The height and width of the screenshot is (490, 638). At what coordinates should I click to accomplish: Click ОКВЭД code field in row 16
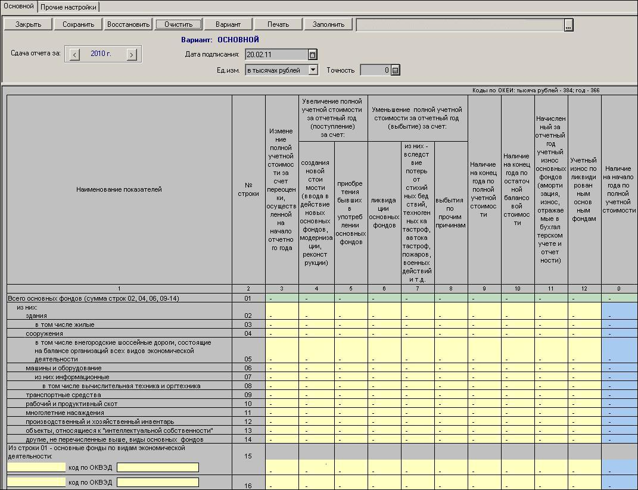(158, 482)
